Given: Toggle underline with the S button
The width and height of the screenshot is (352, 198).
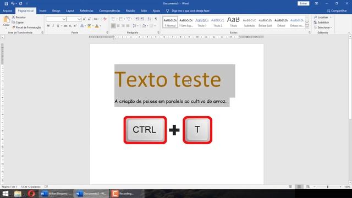Looking at the screenshot, I should tap(58, 26).
